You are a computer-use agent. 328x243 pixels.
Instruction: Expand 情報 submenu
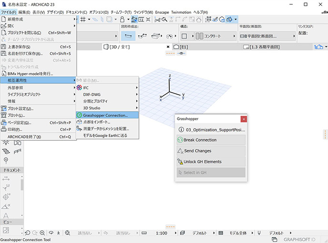point(39,101)
